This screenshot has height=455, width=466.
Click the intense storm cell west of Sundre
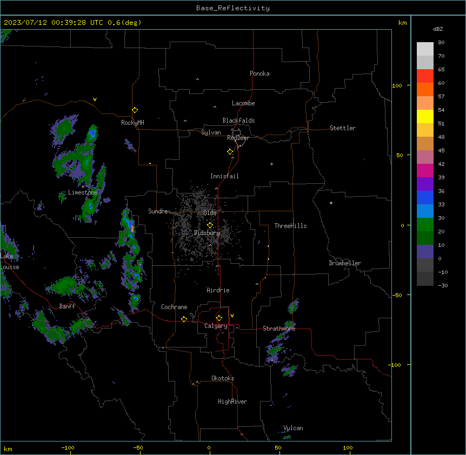click(x=130, y=227)
